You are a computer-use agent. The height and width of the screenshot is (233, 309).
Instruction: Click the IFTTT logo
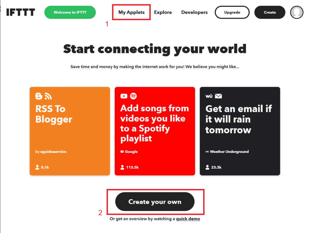(x=21, y=12)
